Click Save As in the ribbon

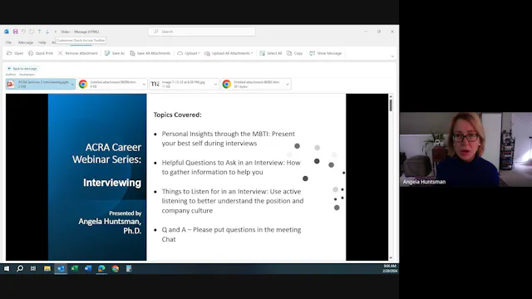(x=115, y=53)
